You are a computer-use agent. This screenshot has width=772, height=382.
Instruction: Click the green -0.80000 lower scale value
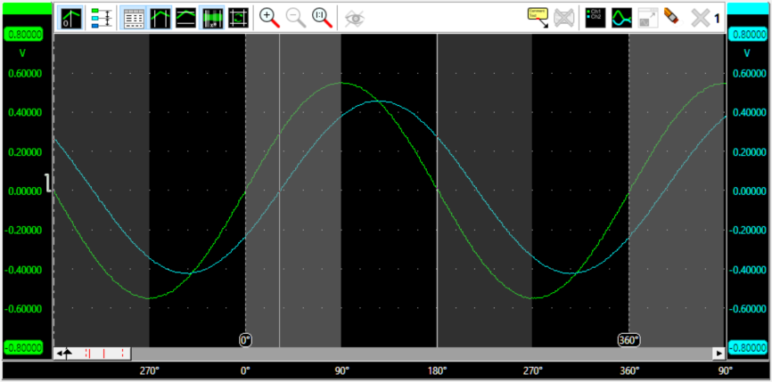point(23,347)
